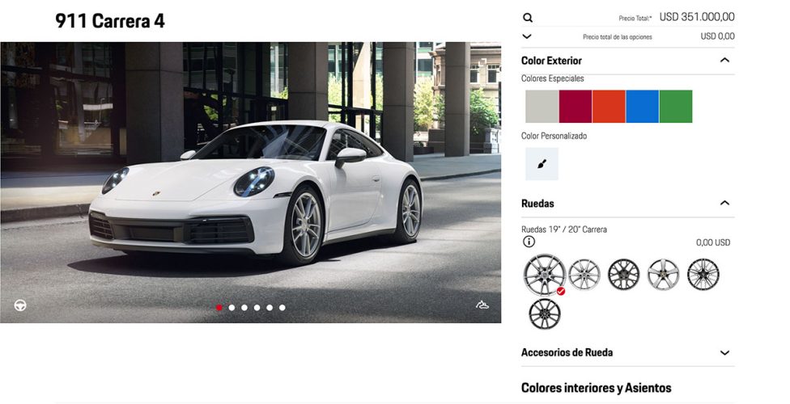Open the wheel info icon
The width and height of the screenshot is (790, 404).
[x=529, y=242]
